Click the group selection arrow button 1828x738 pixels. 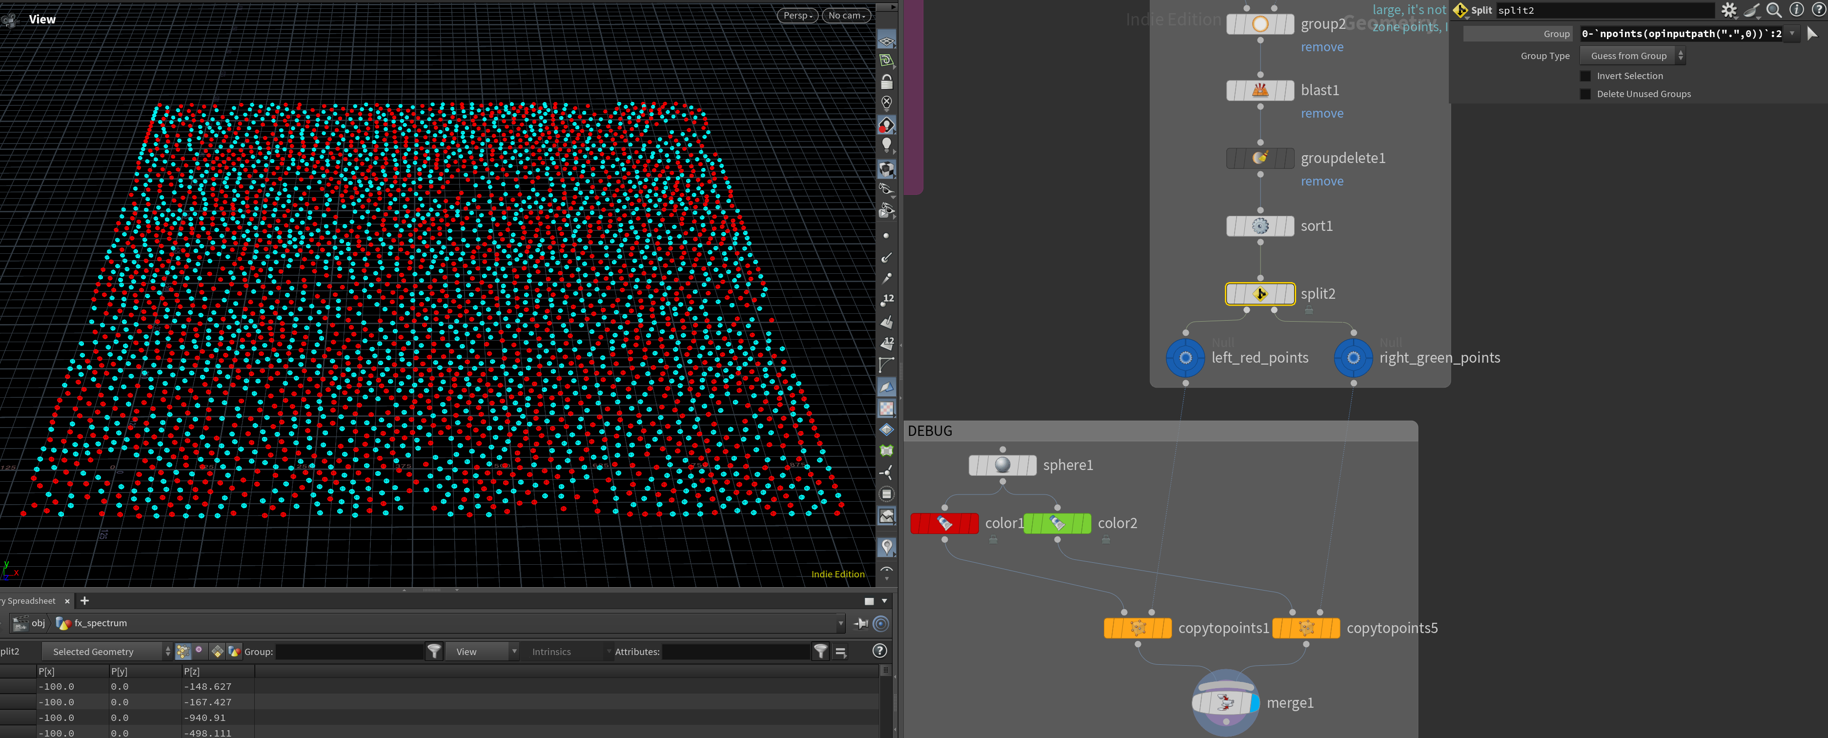1812,33
